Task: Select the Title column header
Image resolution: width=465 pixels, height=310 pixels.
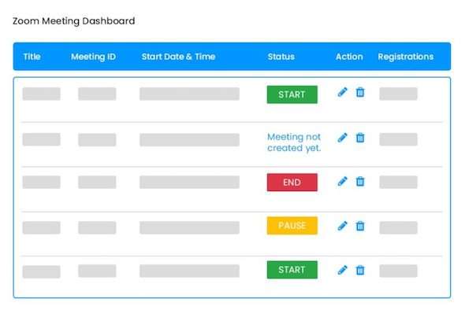Action: pyautogui.click(x=32, y=57)
